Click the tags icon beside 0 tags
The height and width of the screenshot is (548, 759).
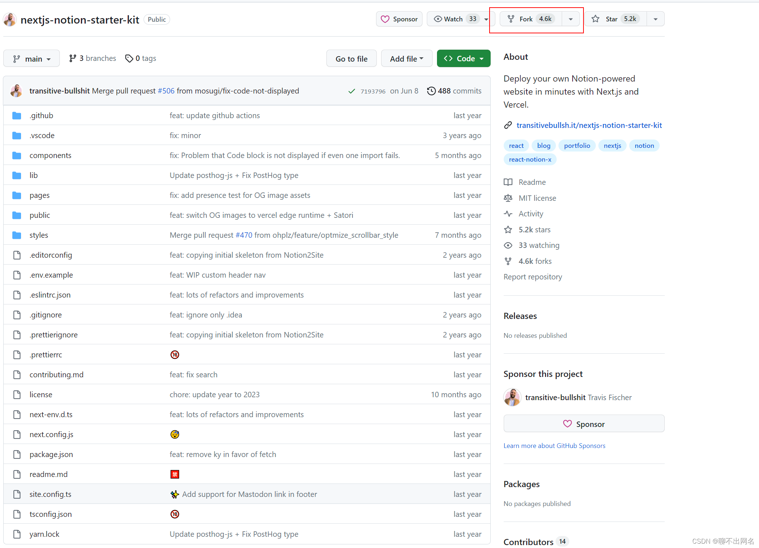pos(129,58)
